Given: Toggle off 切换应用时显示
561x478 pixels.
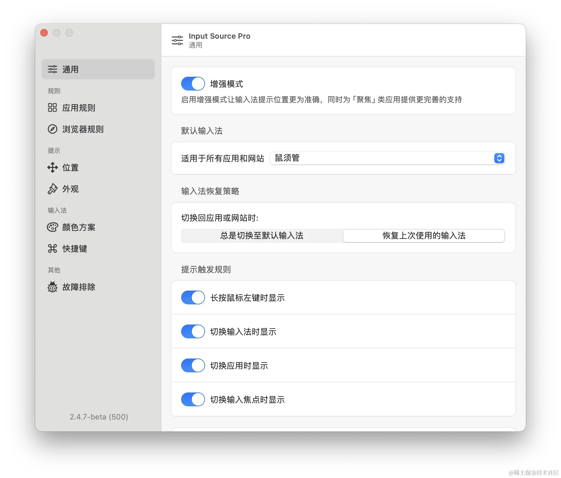Looking at the screenshot, I should tap(193, 365).
